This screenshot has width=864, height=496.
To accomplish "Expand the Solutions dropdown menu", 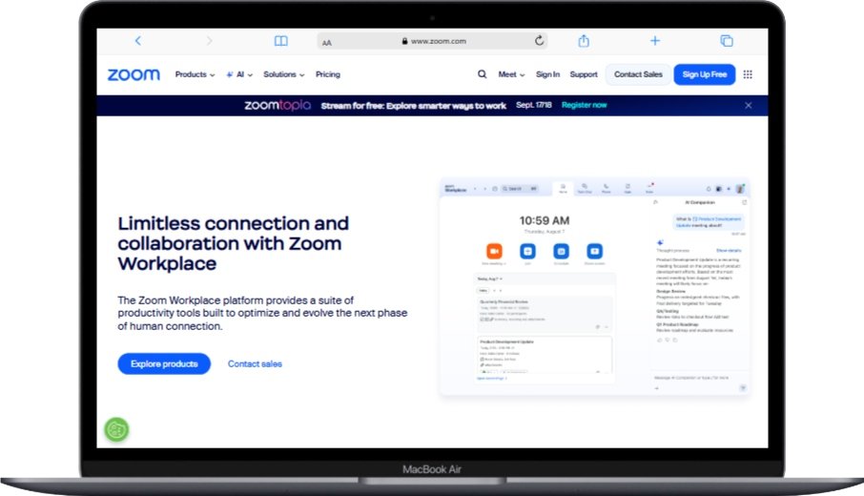I will coord(284,74).
